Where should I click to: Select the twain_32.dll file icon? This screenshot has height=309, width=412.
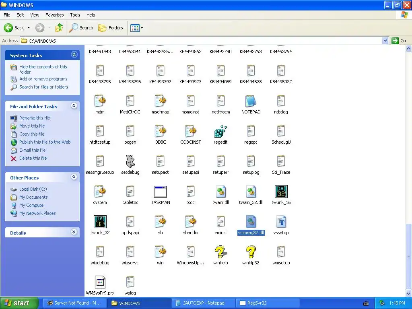[251, 192]
